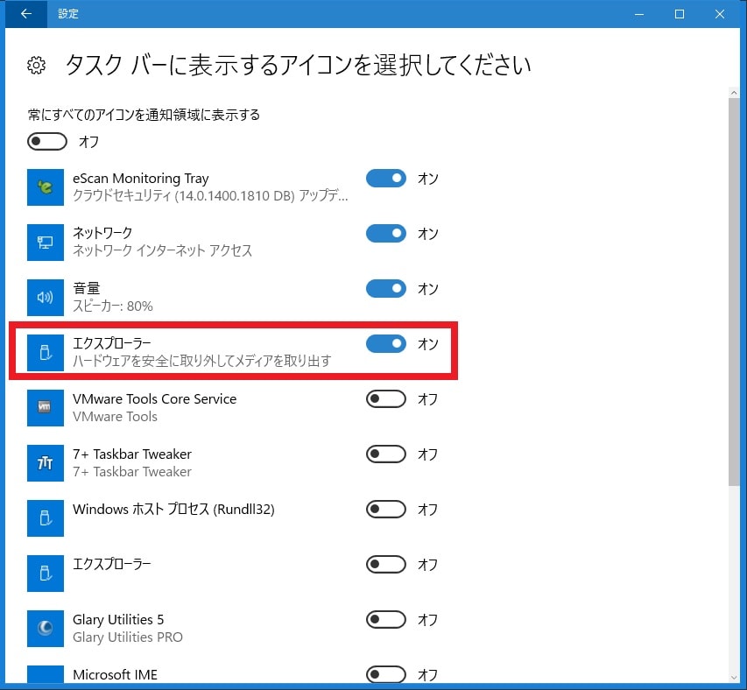The image size is (747, 690).
Task: Minimize the 設定 window
Action: coord(639,14)
